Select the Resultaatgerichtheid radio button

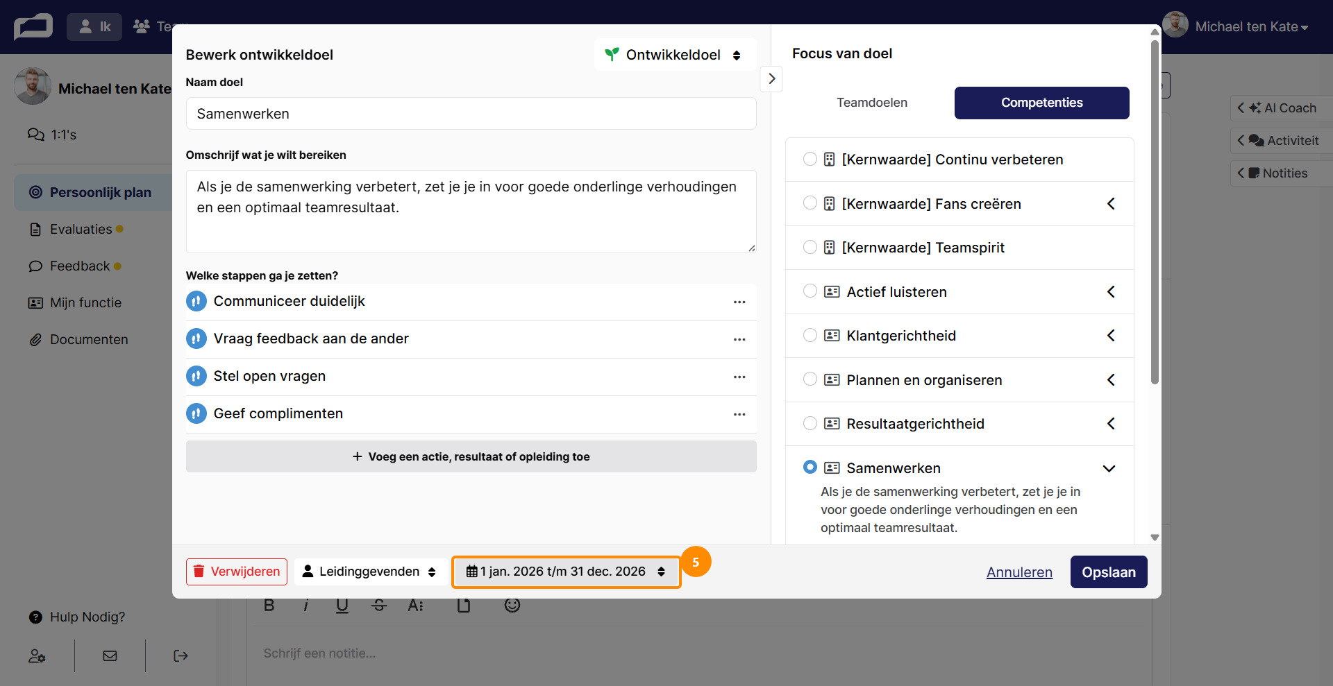tap(810, 423)
